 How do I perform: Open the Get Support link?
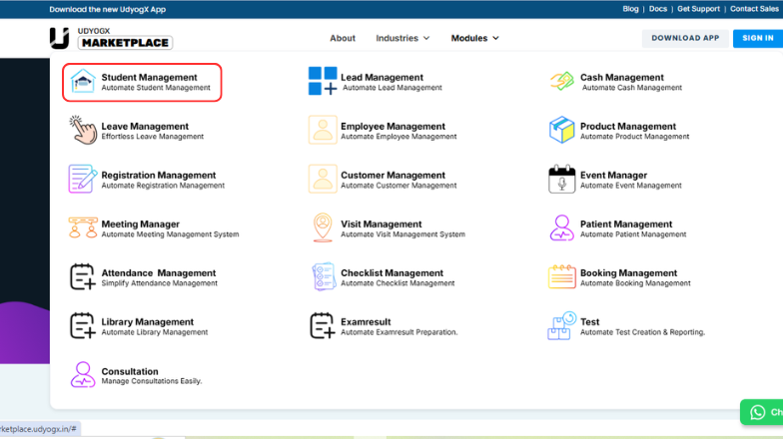(698, 9)
